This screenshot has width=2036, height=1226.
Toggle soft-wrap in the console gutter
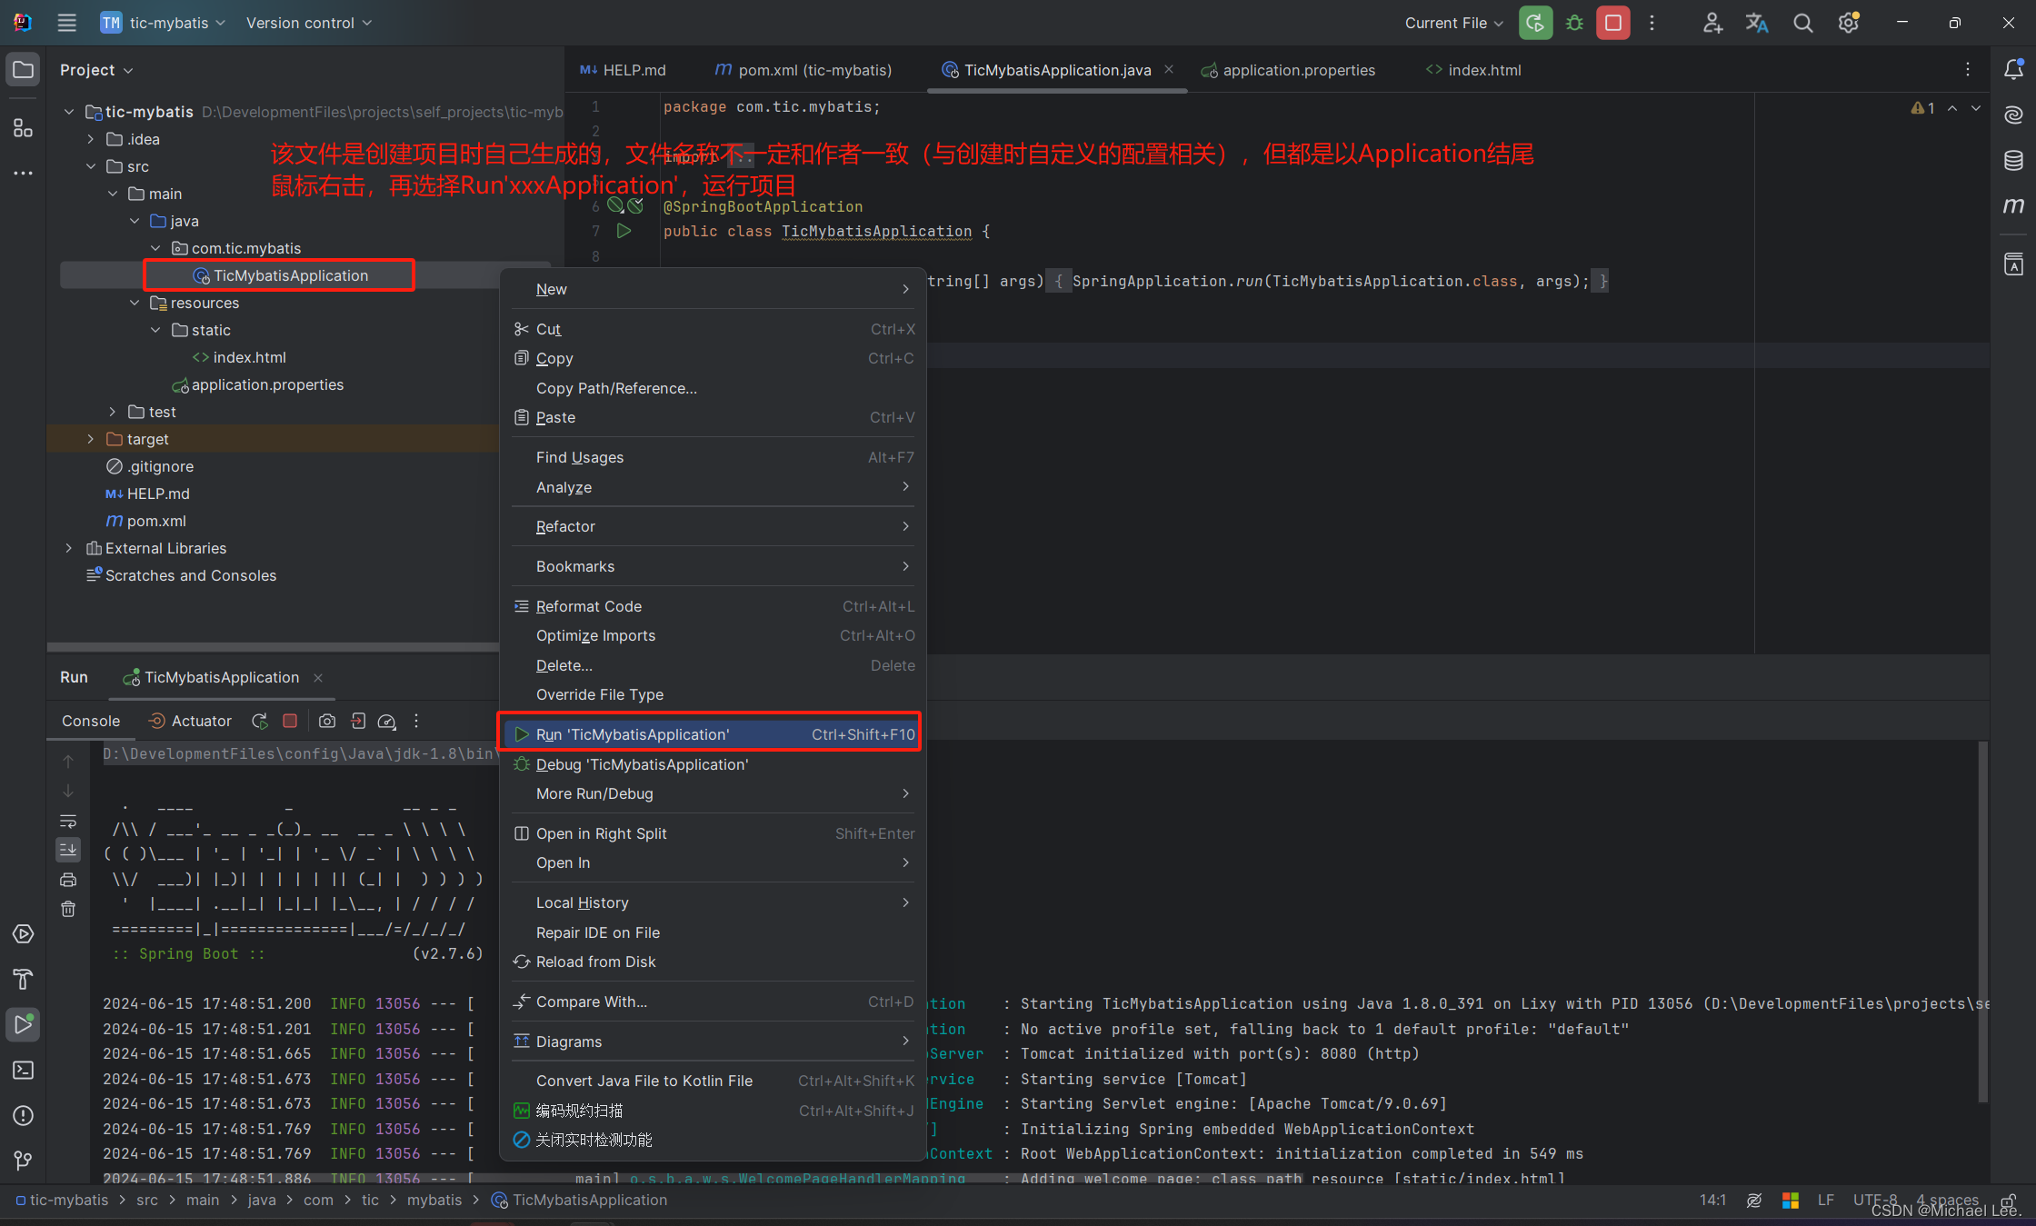pyautogui.click(x=68, y=821)
